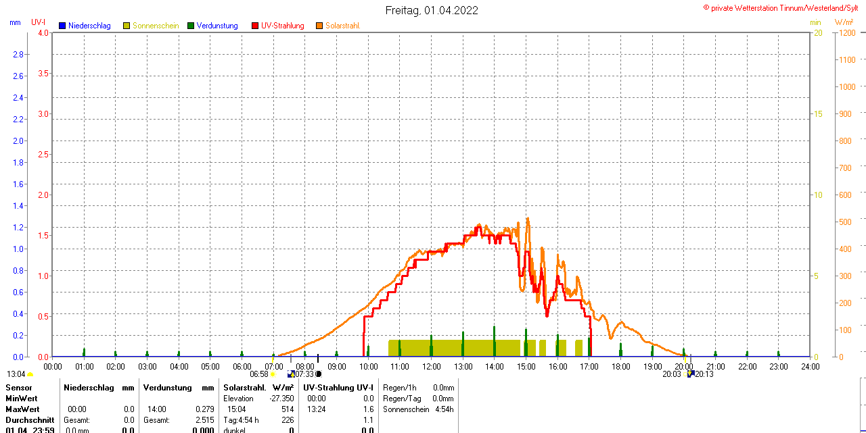Click the sunrise sun icon at 06:58
866x433 pixels.
[x=273, y=374]
